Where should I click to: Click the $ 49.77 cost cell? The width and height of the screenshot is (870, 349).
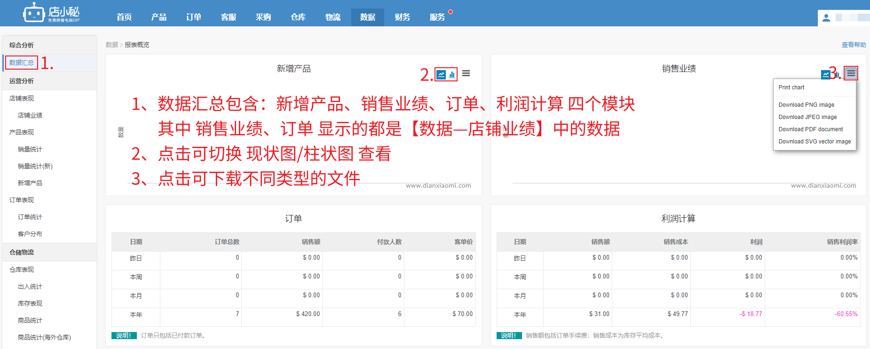678,314
